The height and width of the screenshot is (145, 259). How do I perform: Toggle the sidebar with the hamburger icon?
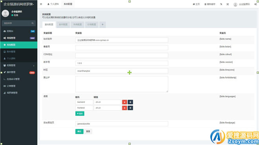[41, 4]
